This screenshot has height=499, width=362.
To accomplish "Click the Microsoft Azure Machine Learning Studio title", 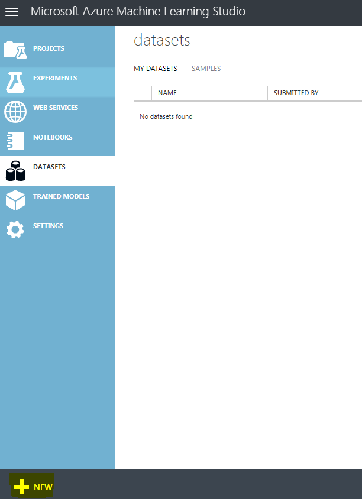I will tap(138, 11).
